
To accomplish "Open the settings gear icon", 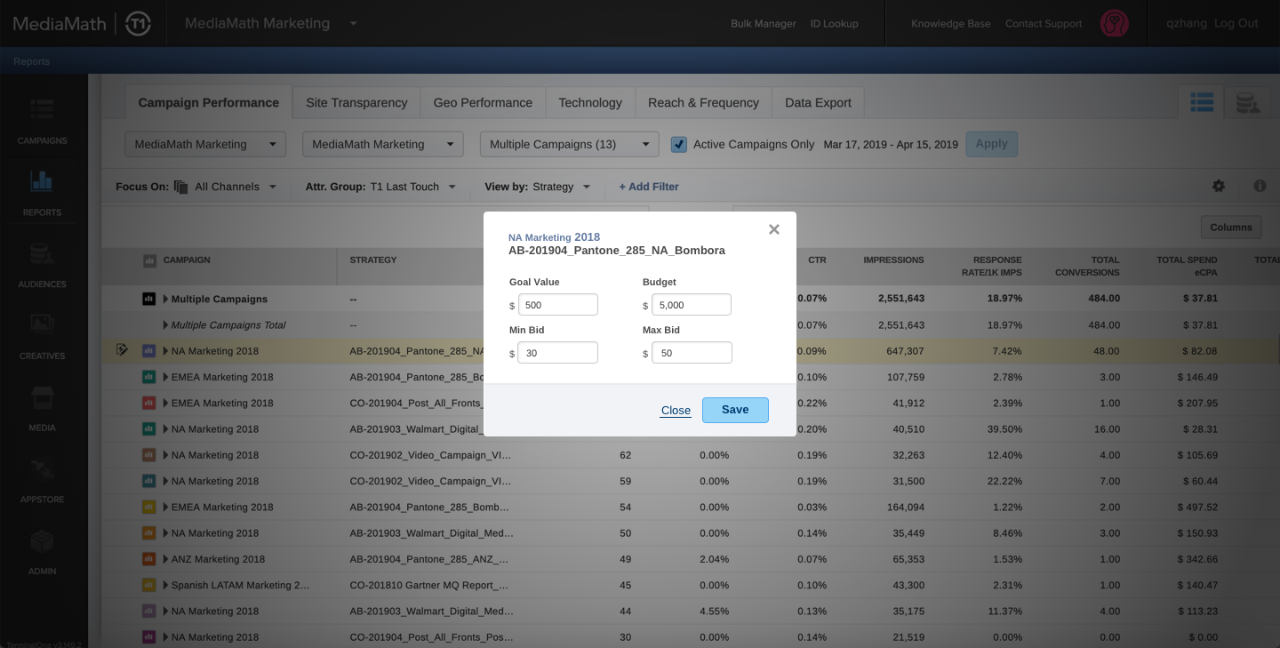I will 1219,186.
